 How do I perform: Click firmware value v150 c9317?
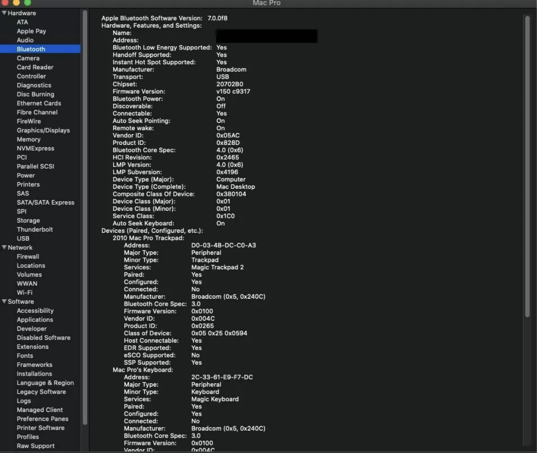coord(233,92)
